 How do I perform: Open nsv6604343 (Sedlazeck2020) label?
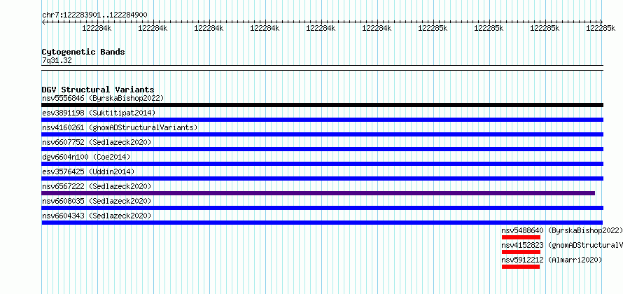pyautogui.click(x=97, y=216)
